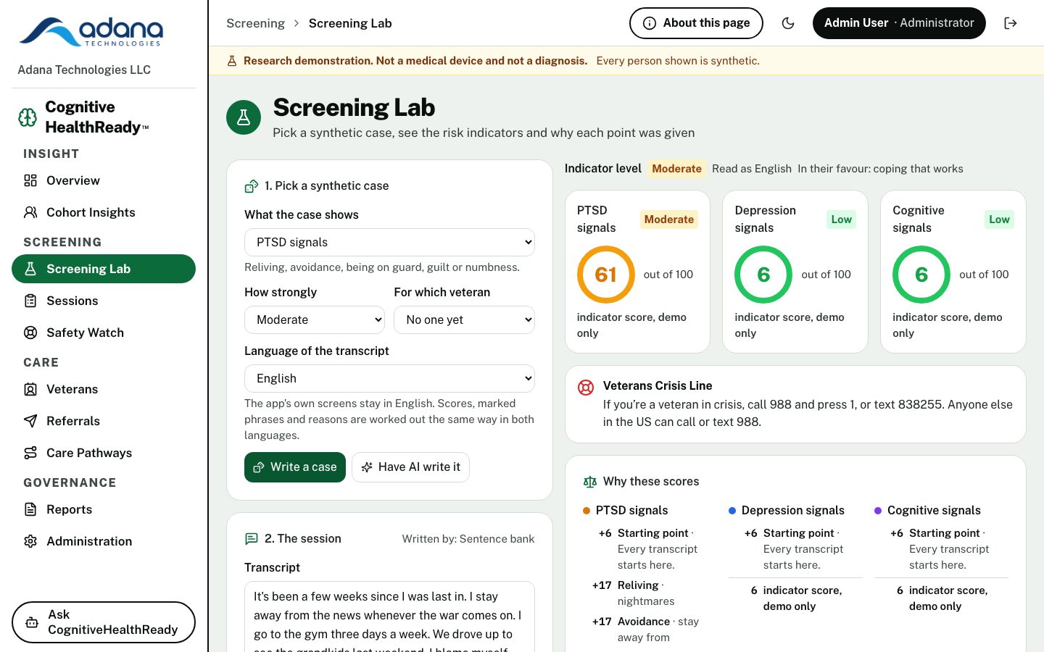Click the Veterans sidebar icon

30,389
